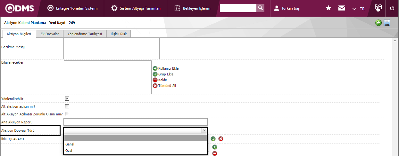Click the Bilgilenecekler list box
The height and width of the screenshot is (156, 399).
click(x=108, y=77)
